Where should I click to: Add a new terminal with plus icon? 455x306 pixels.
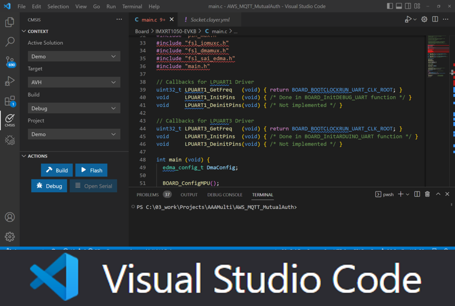(400, 194)
